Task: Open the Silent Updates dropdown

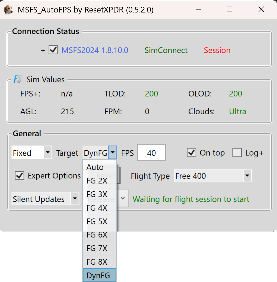Action: (x=45, y=199)
